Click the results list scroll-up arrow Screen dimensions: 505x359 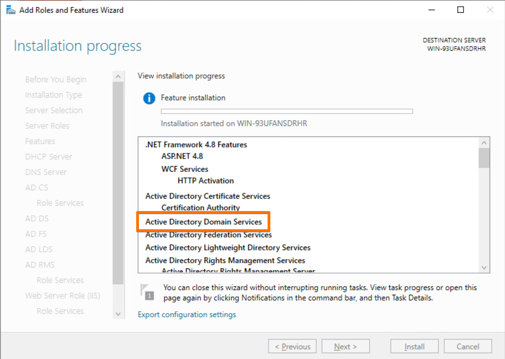coord(484,143)
